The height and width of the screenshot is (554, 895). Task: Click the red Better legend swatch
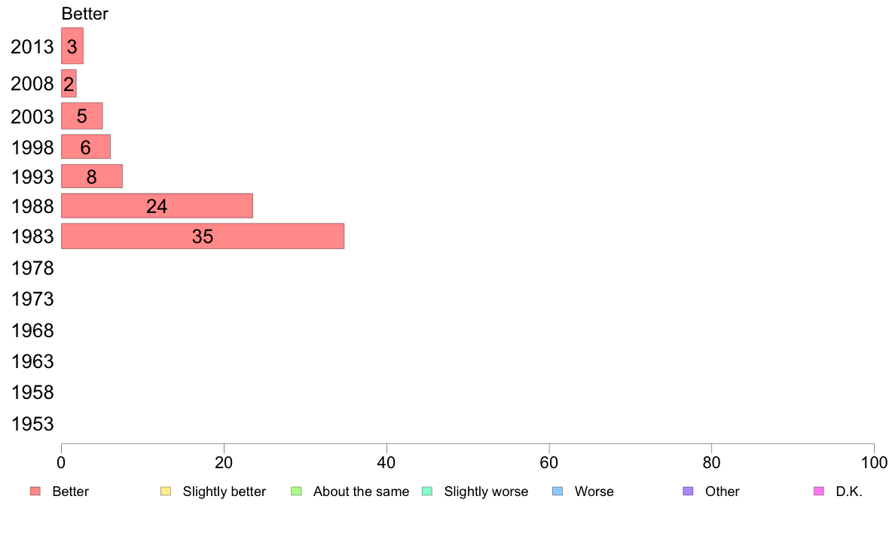(35, 492)
